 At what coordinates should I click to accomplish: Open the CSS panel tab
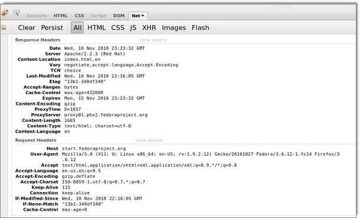point(79,15)
